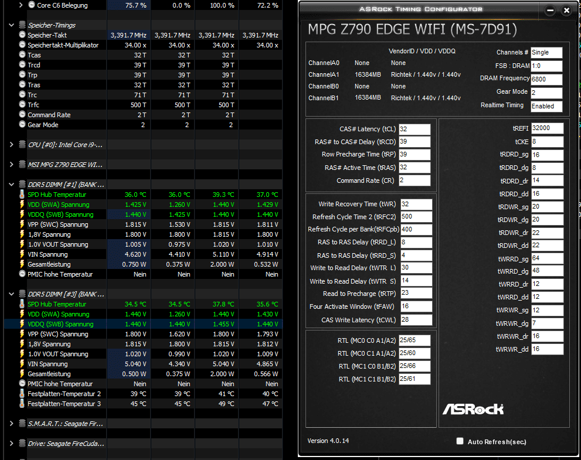Click the Row Precharge Time (tRP) field
Viewport: 581px width, 460px height.
(414, 155)
